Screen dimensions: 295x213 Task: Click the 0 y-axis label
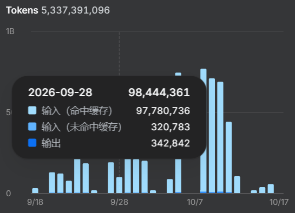(x=9, y=194)
